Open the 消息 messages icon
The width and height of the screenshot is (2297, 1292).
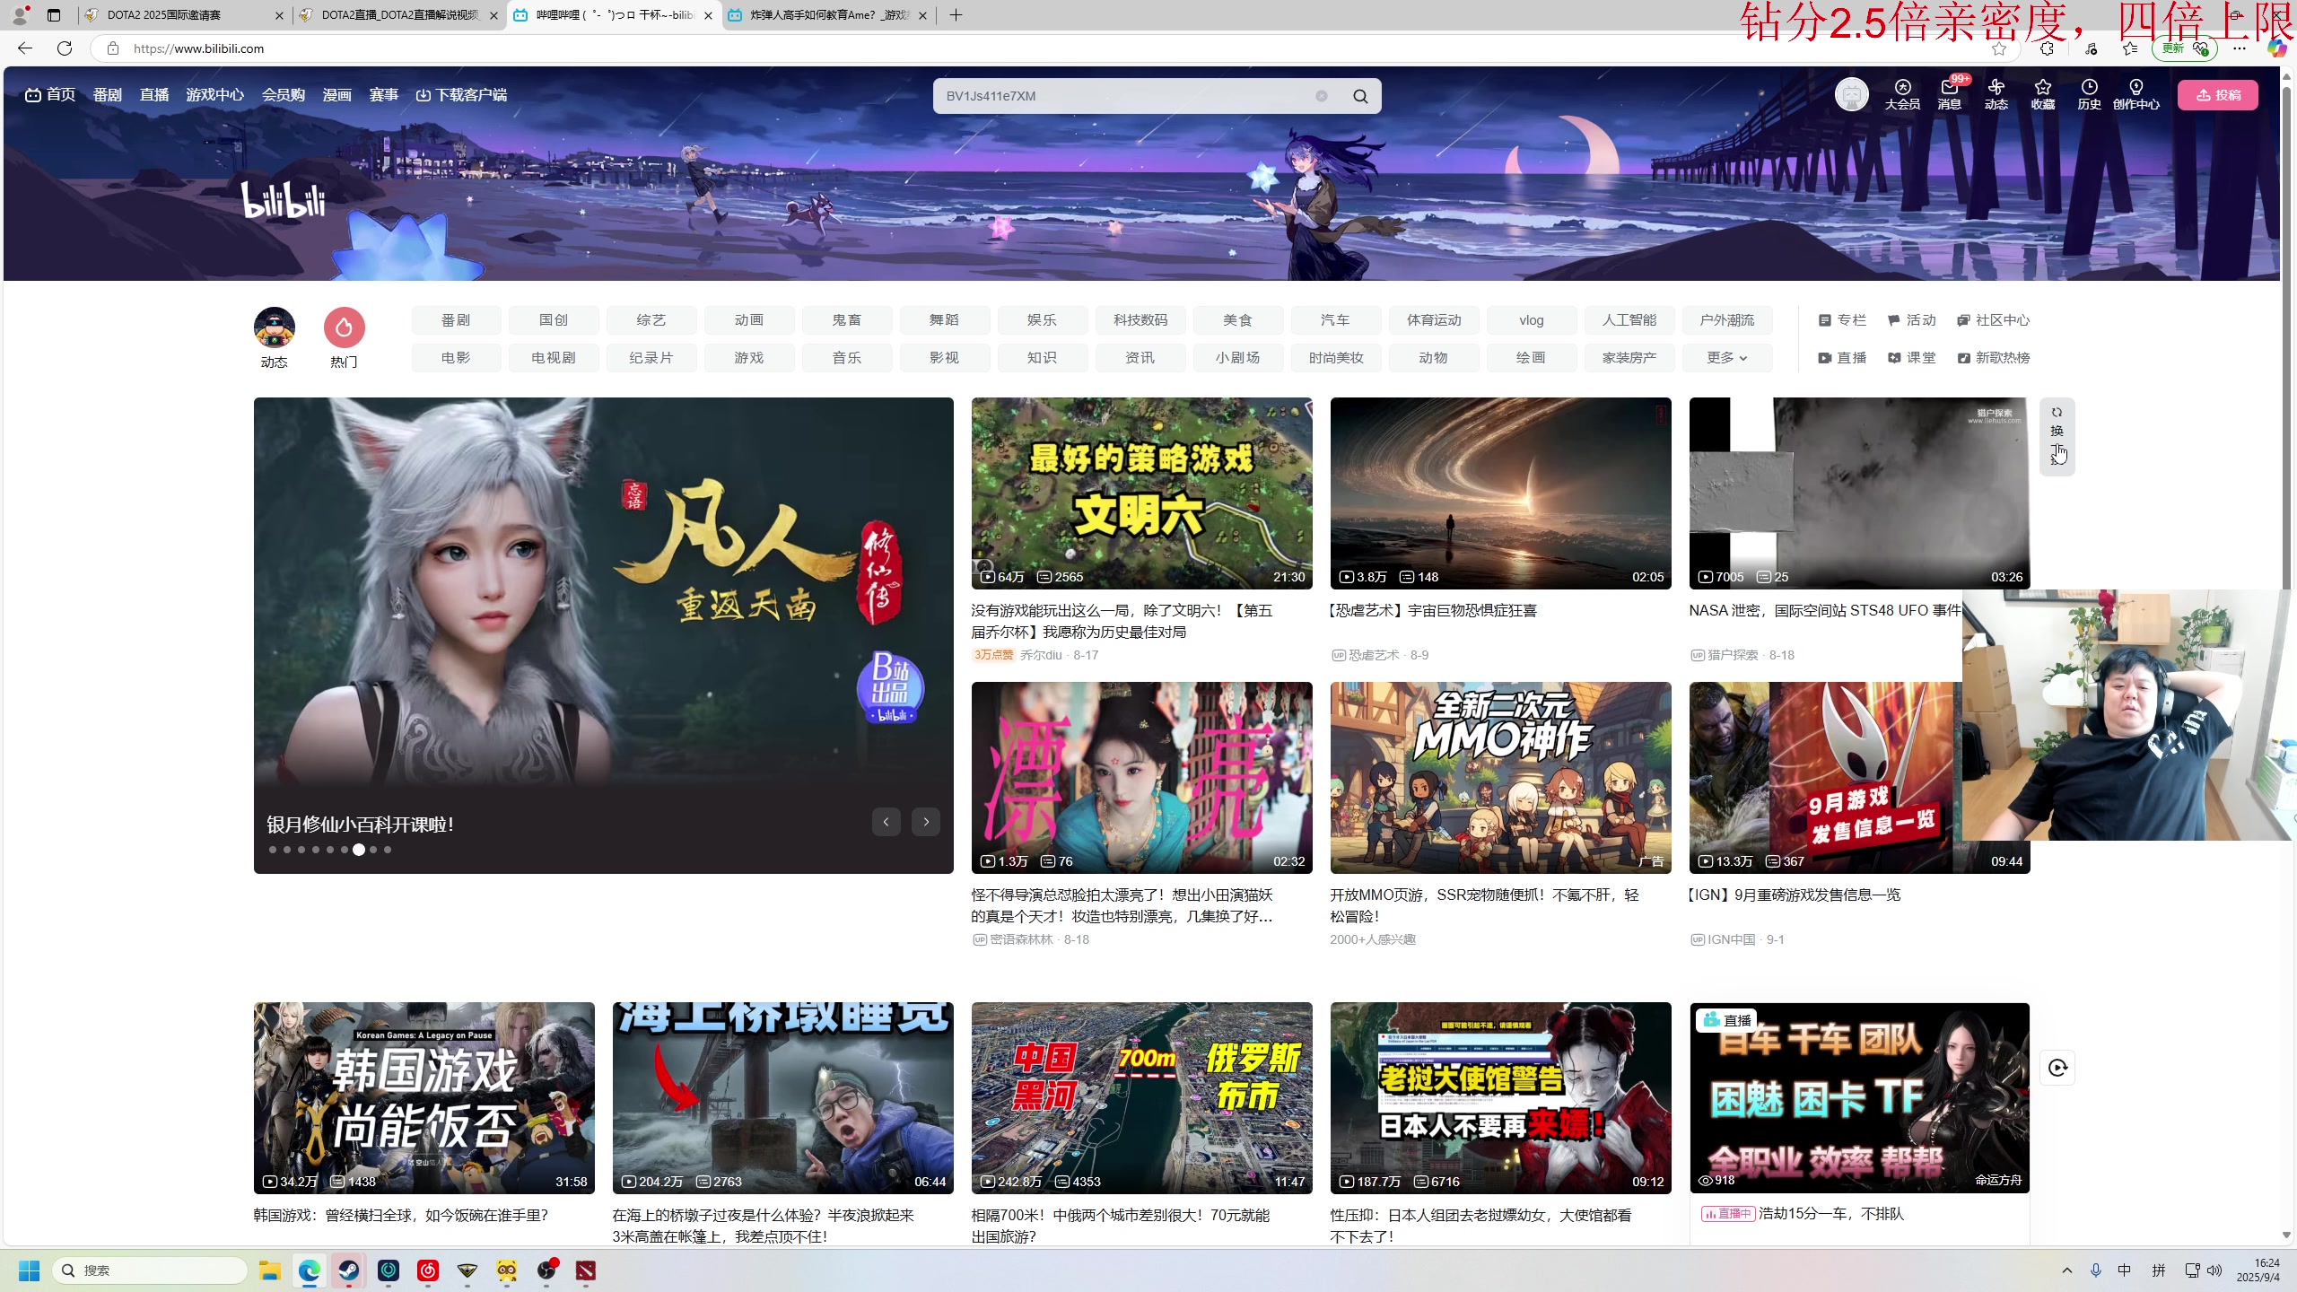(1949, 94)
